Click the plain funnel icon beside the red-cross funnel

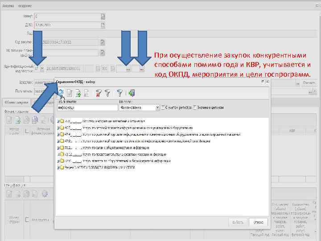(x=107, y=93)
